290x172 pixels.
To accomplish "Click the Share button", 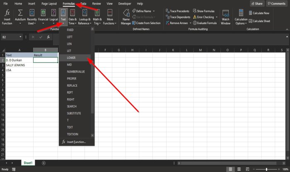I will (257, 3).
